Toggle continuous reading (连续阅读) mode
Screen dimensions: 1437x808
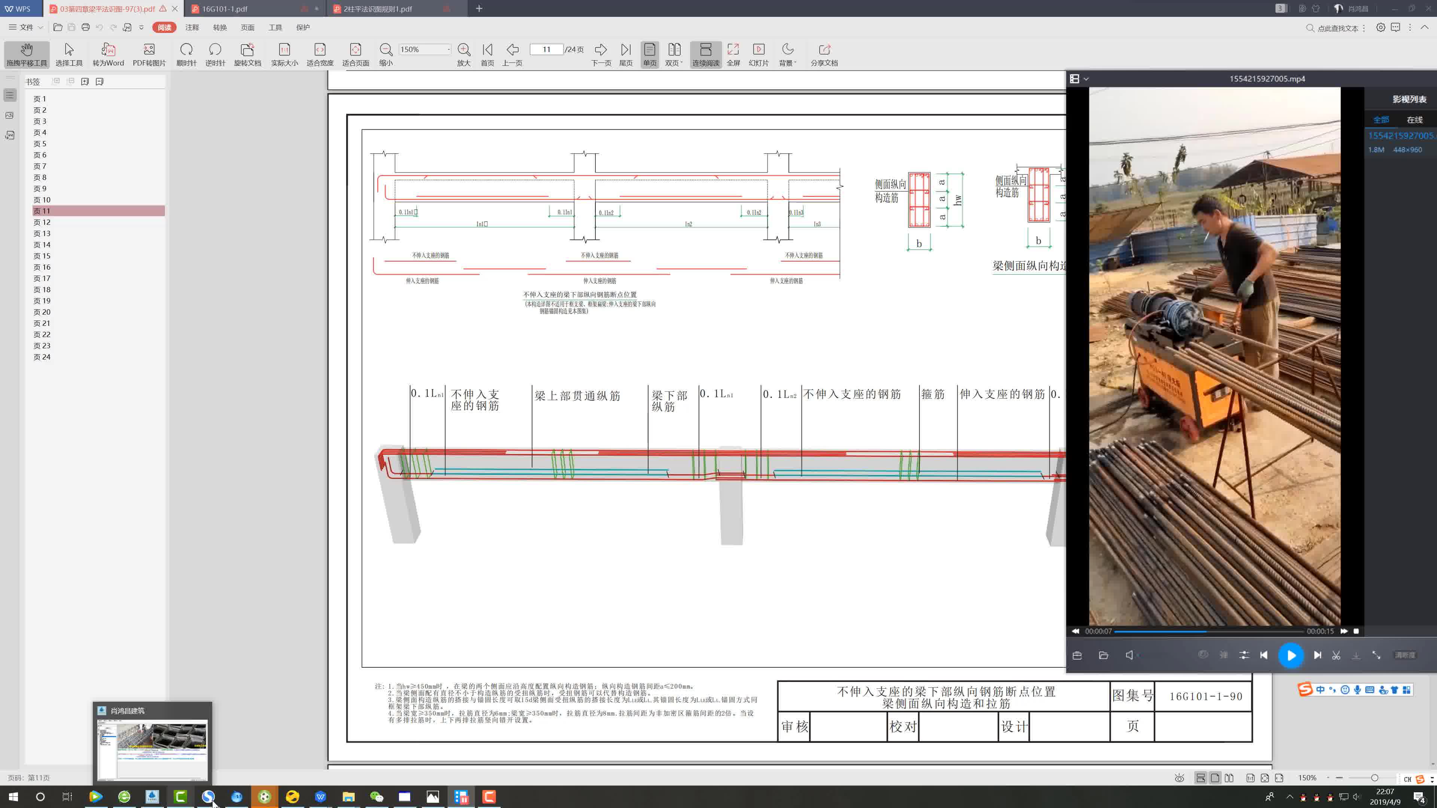(x=706, y=50)
